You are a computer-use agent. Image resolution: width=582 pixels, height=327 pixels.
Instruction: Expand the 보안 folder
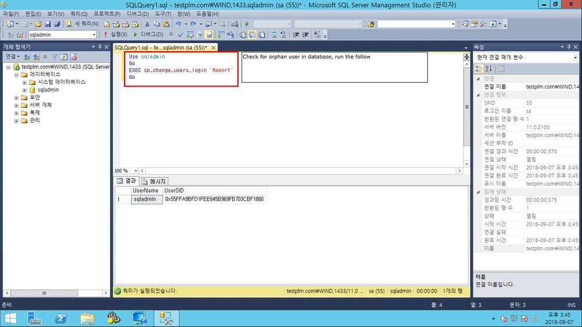click(x=16, y=98)
